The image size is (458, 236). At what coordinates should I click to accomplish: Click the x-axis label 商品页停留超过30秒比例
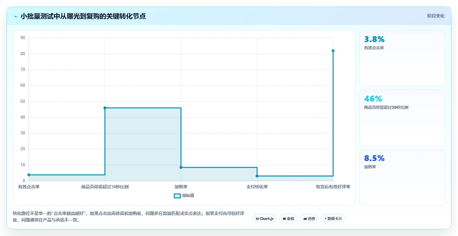(x=105, y=187)
